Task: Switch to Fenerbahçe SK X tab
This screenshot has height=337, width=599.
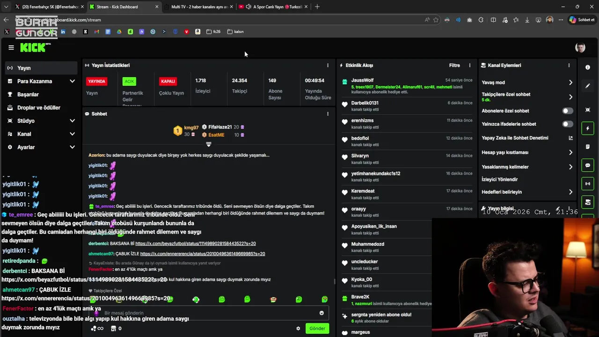Action: (x=49, y=7)
